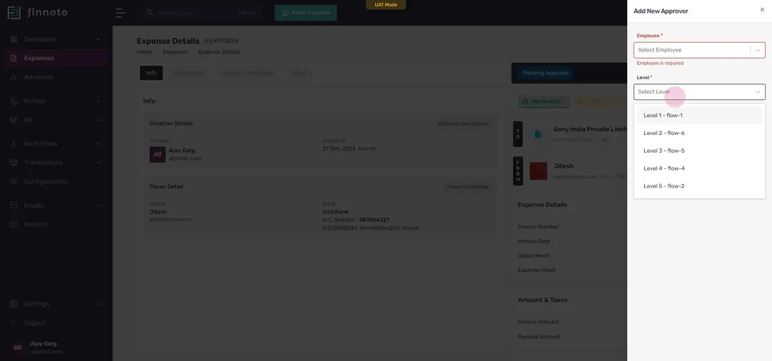Screen dimensions: 772x361
Task: Expand the Work Flows submenu arrow
Action: pyautogui.click(x=99, y=144)
